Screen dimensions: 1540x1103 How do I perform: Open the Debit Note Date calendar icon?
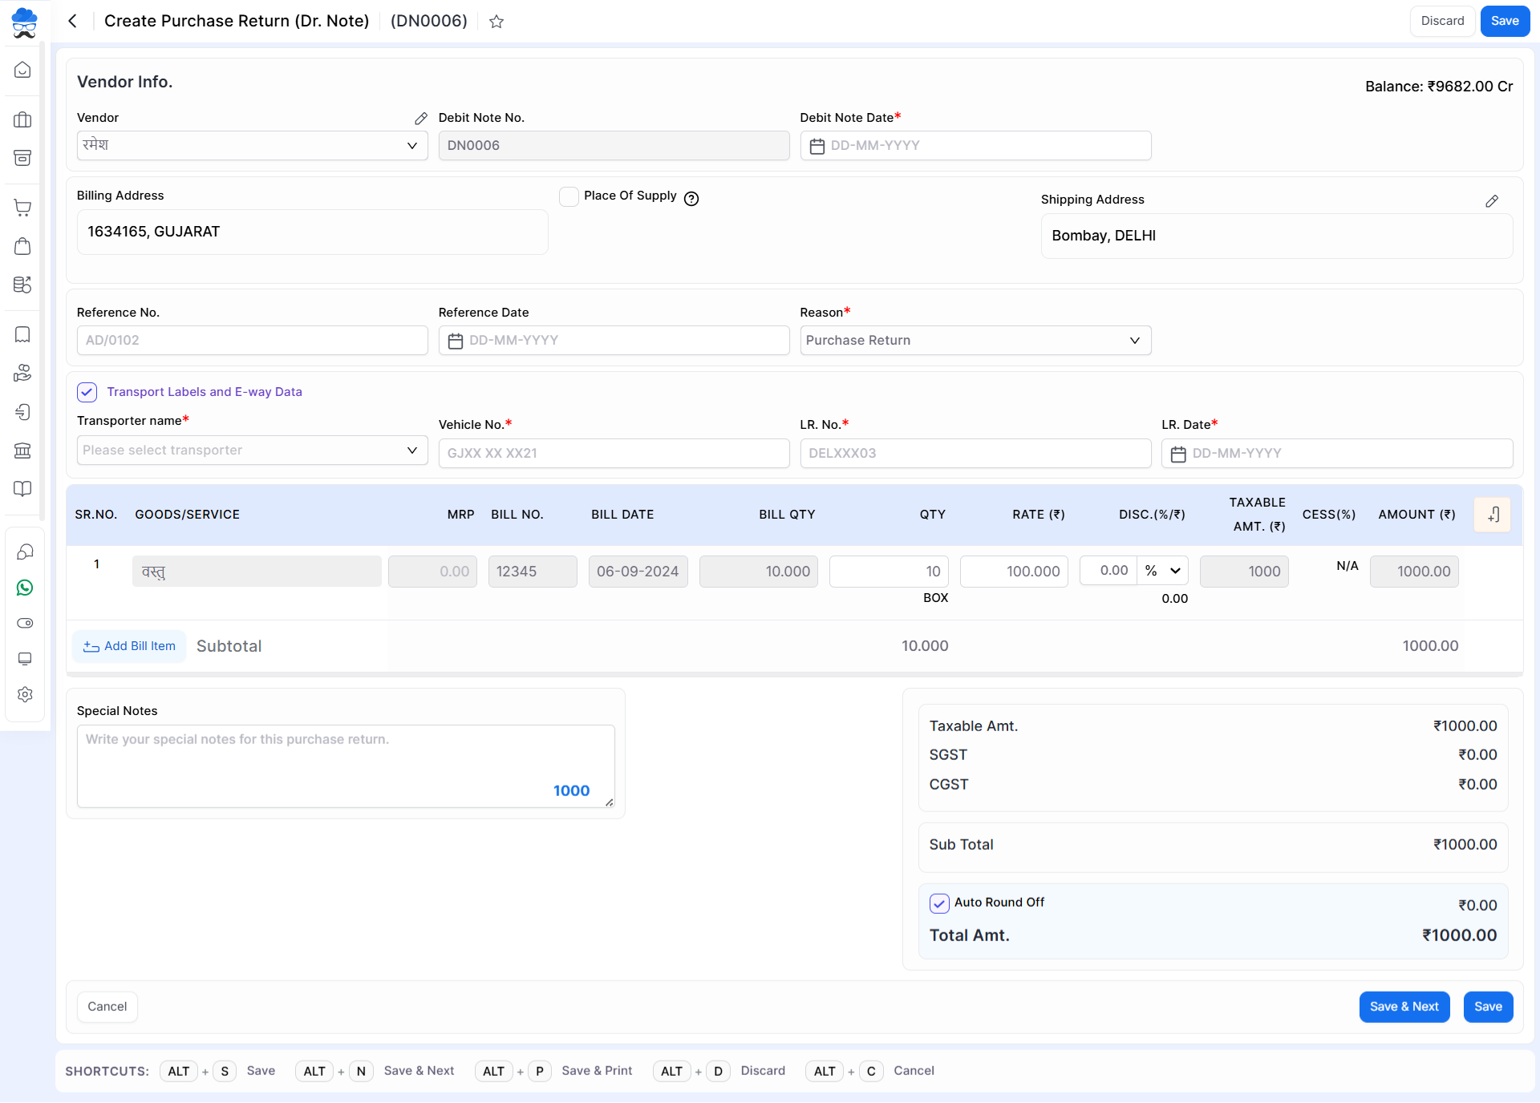(x=817, y=146)
